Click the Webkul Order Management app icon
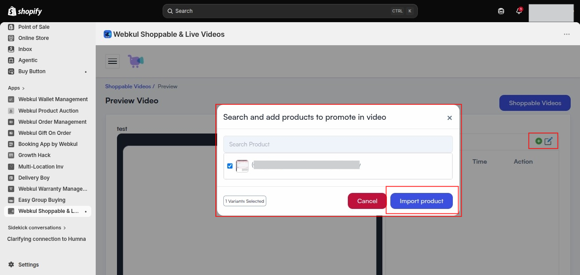 pos(11,122)
